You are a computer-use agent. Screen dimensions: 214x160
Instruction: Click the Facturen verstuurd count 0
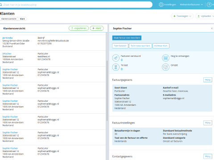(x=122, y=60)
